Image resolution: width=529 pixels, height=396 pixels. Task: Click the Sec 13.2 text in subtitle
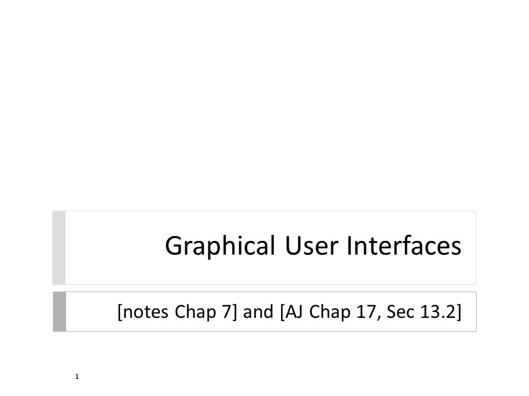click(x=421, y=312)
